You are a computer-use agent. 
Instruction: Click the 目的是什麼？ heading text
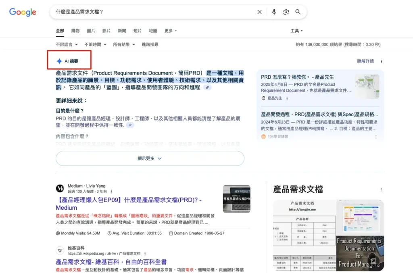70,111
